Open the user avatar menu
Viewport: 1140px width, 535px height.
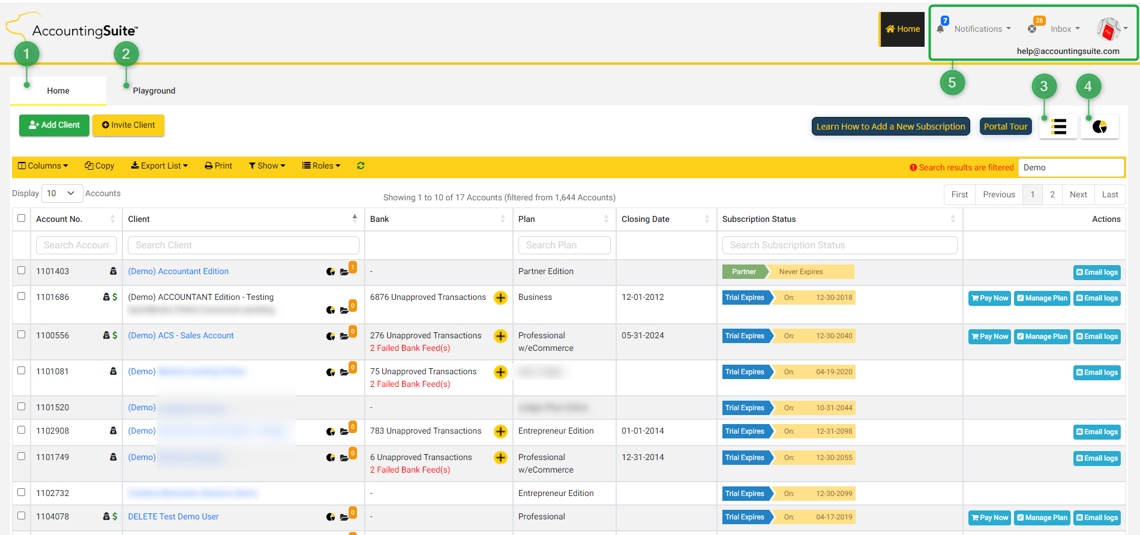pos(1109,29)
